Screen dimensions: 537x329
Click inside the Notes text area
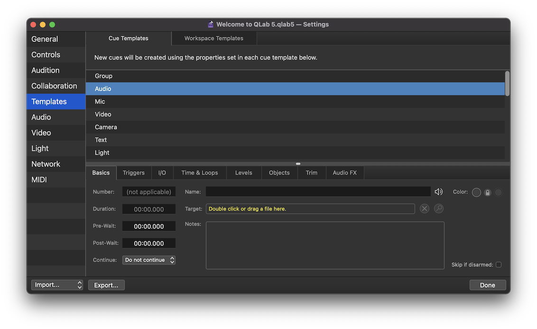point(325,245)
